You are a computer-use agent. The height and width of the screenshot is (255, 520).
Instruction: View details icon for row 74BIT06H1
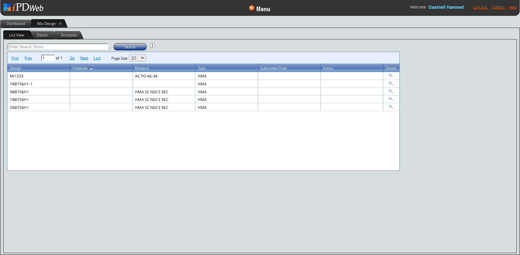[391, 99]
